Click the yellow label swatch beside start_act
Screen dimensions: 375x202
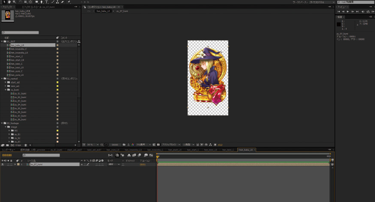57,82
